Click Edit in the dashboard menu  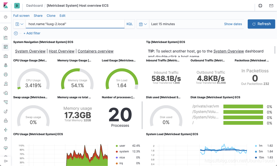tap(63, 16)
